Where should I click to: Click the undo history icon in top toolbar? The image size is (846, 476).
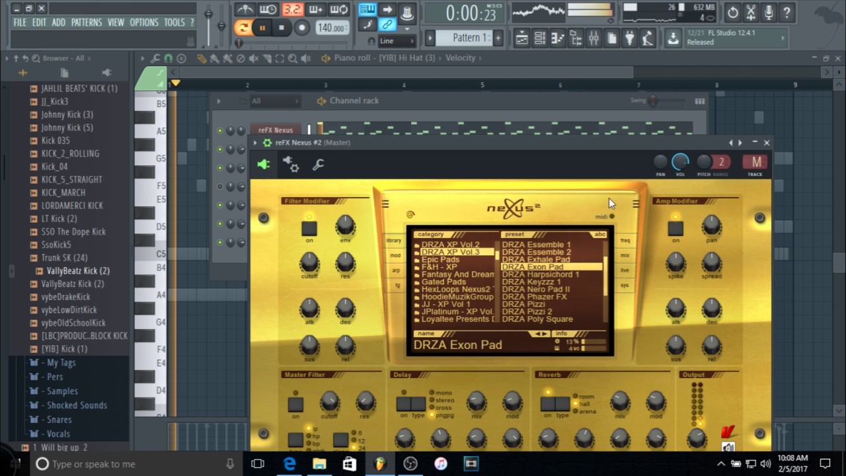[733, 12]
